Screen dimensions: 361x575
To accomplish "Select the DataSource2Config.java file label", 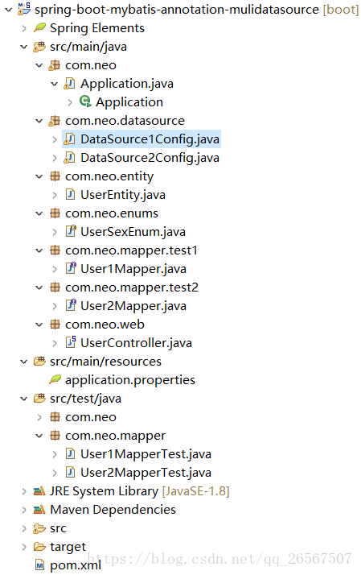I will click(150, 158).
